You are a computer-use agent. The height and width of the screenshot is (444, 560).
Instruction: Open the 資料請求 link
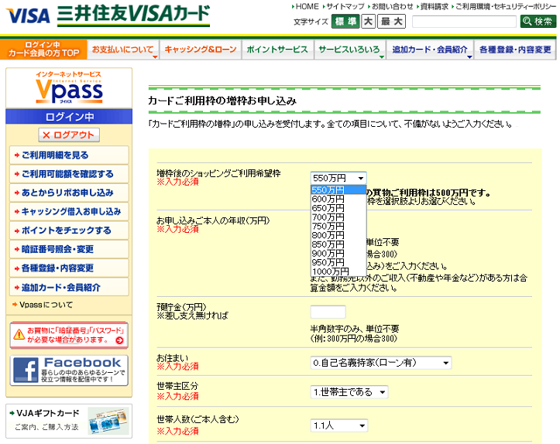434,6
